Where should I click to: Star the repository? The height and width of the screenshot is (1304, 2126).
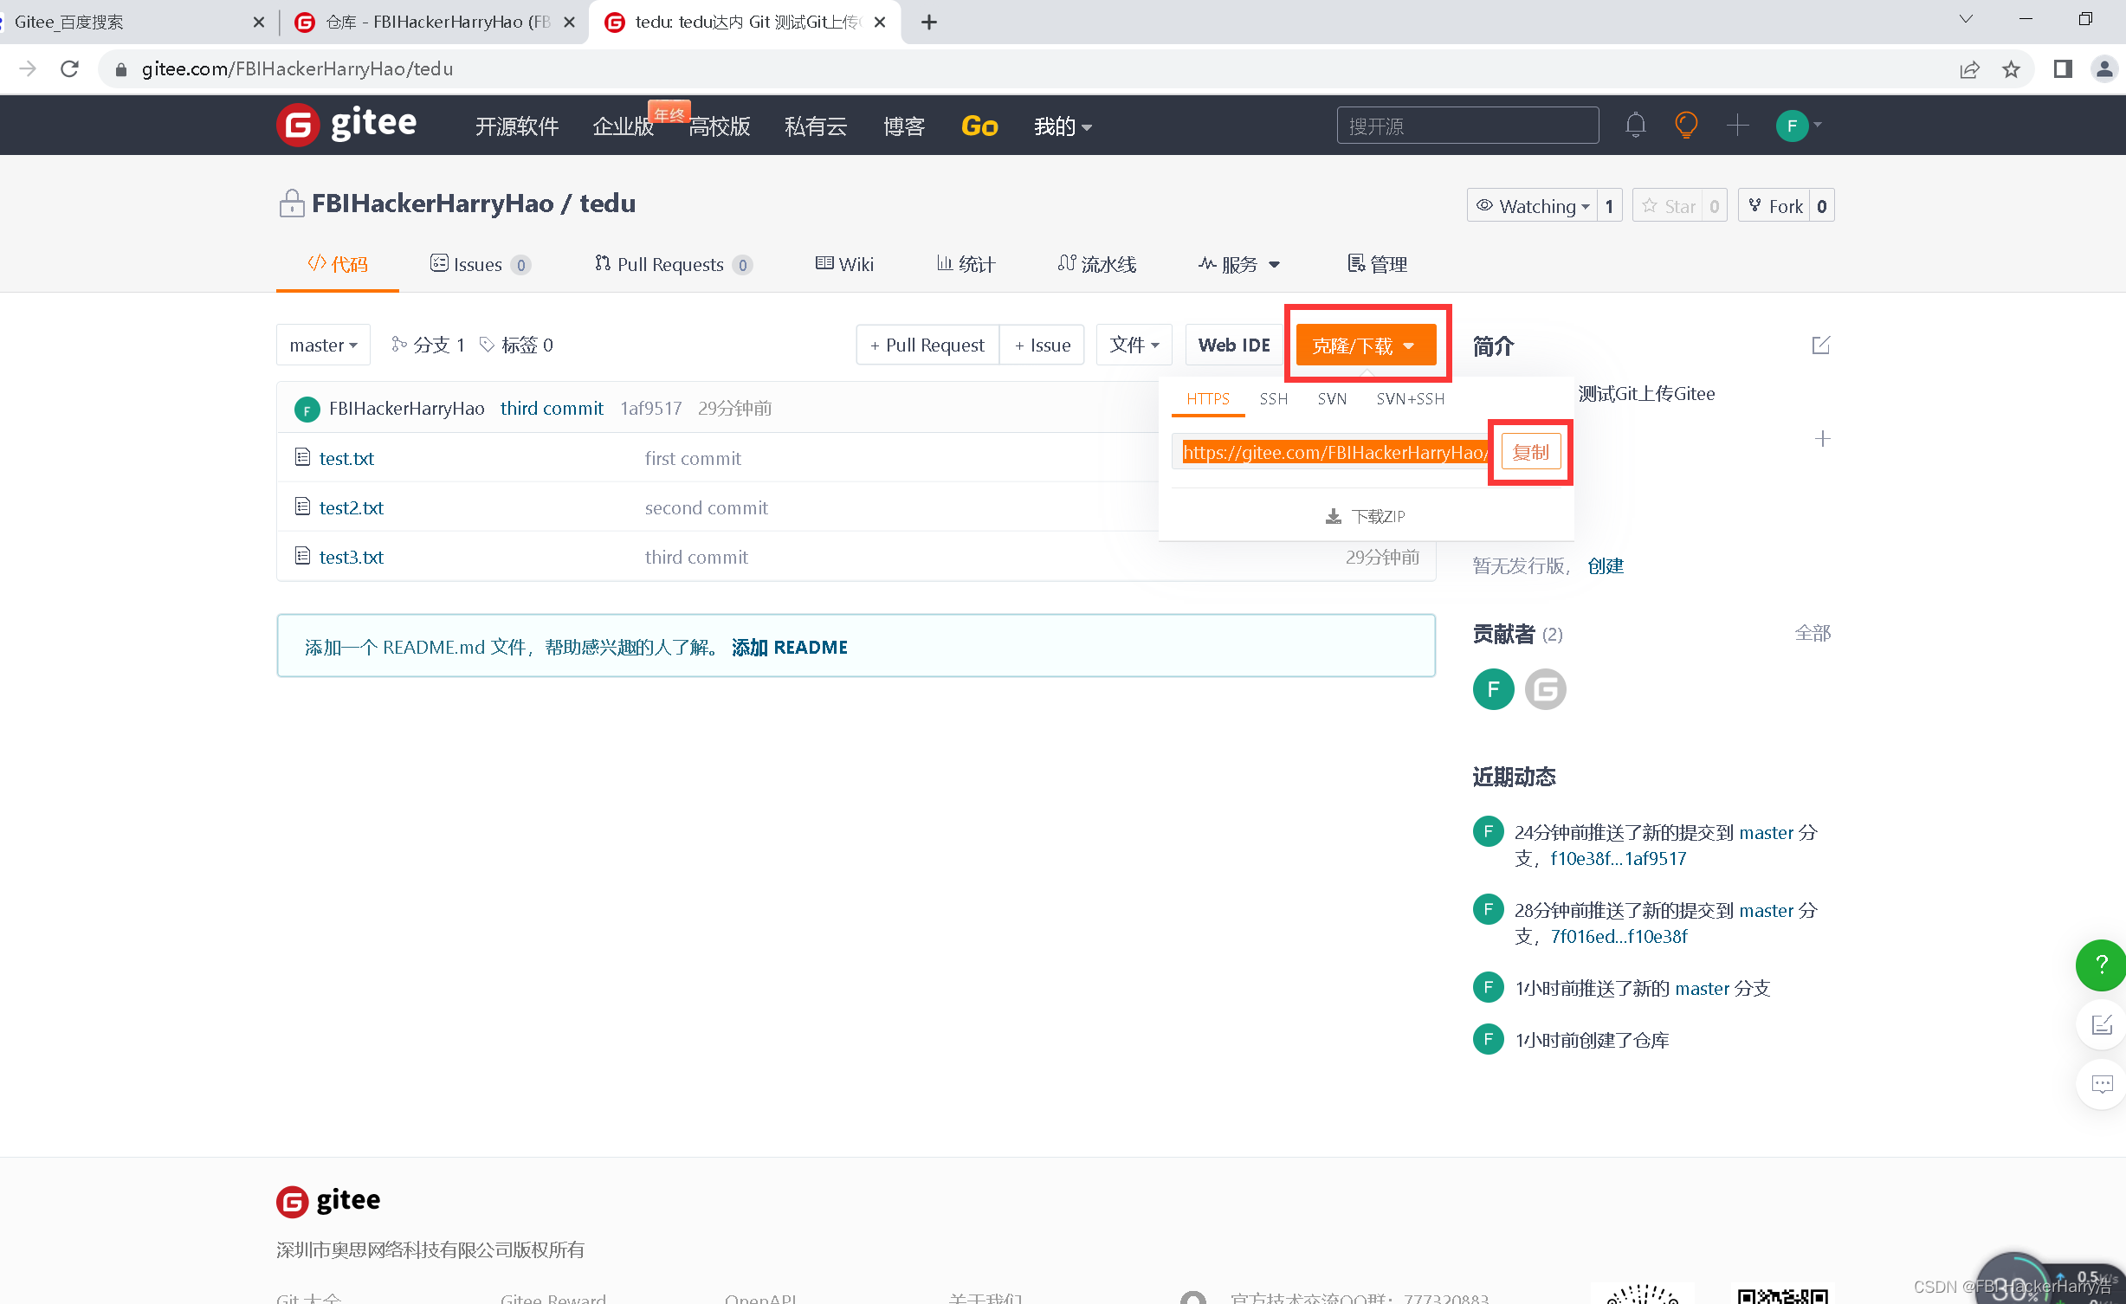tap(1669, 206)
